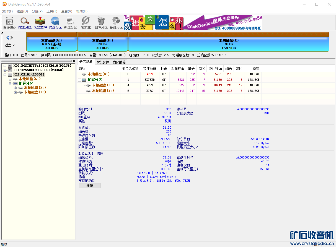Close the disk map panel with X
The width and height of the screenshot is (336, 247).
[x=2, y=33]
